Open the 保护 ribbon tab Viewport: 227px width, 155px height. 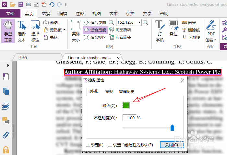(x=130, y=14)
